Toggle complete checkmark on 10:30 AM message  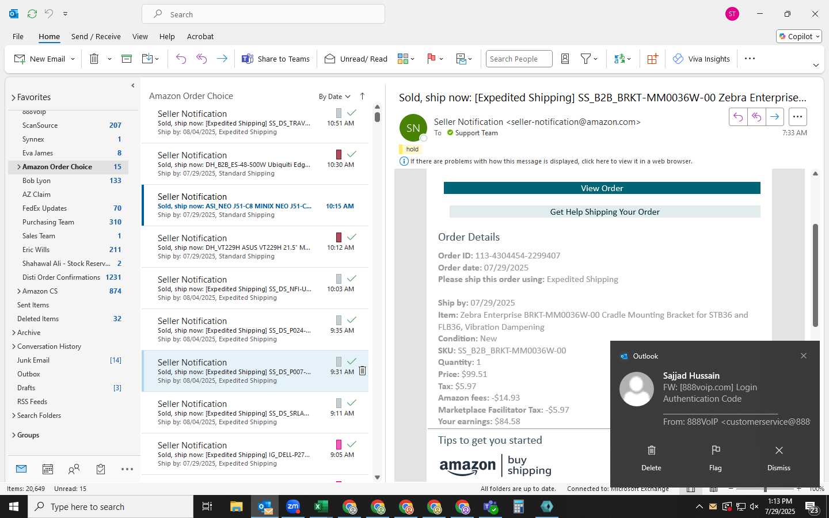click(352, 154)
